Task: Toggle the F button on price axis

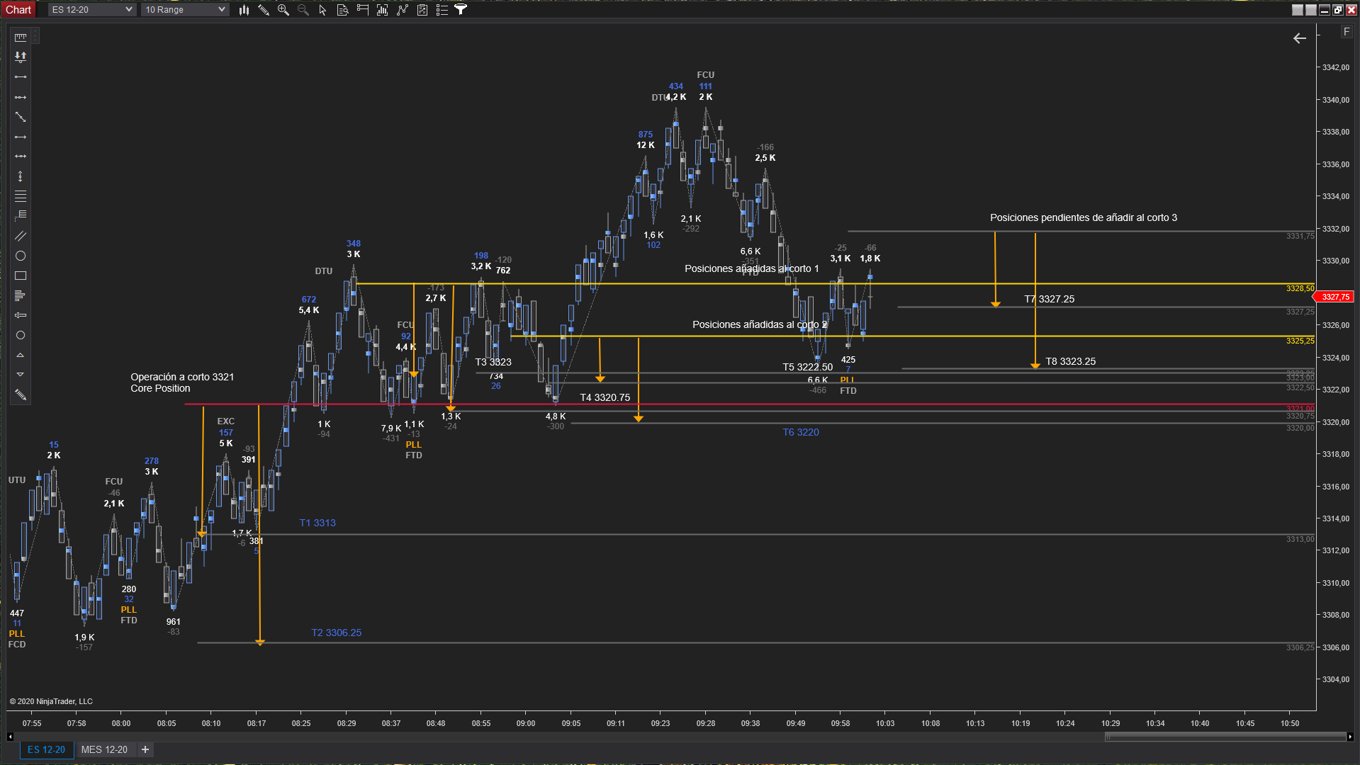Action: tap(1347, 32)
